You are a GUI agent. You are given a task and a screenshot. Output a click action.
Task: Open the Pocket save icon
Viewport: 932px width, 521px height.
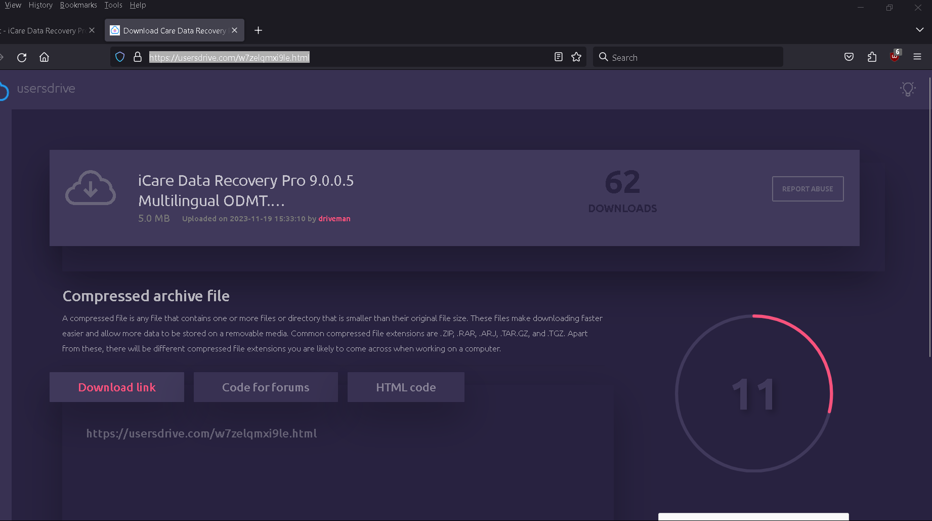click(849, 57)
